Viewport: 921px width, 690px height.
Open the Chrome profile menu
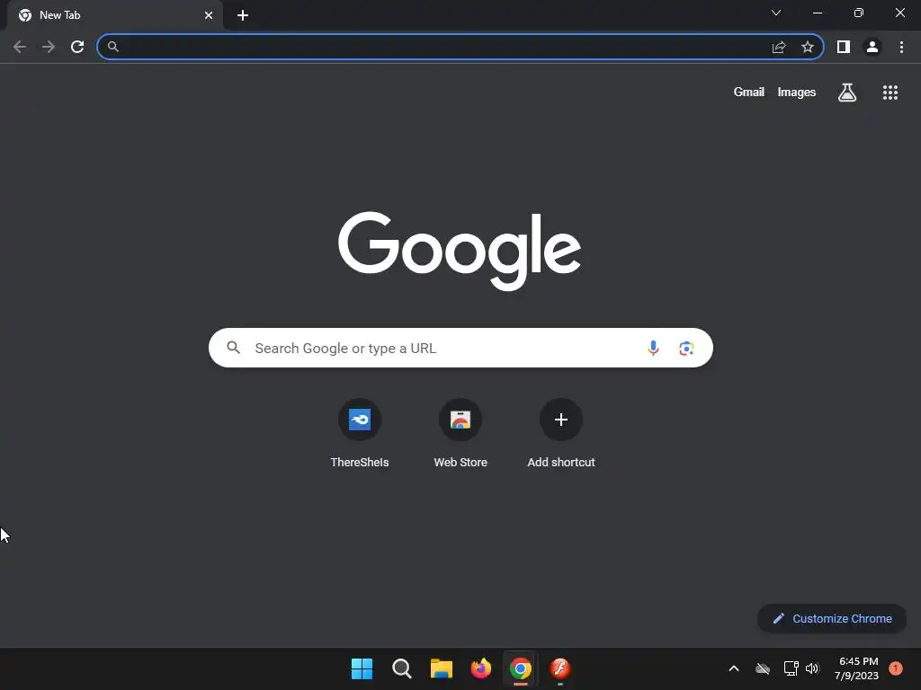pyautogui.click(x=872, y=47)
